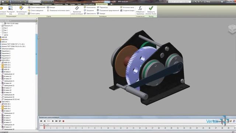Click the browser panel help icon
The image size is (236, 133).
[x=36, y=21]
